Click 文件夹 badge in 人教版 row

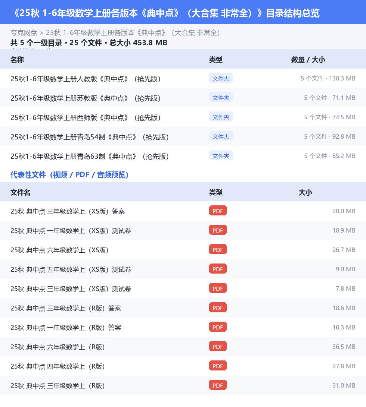[x=221, y=78]
